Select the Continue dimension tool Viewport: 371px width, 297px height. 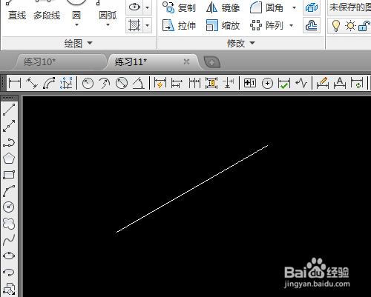point(194,83)
